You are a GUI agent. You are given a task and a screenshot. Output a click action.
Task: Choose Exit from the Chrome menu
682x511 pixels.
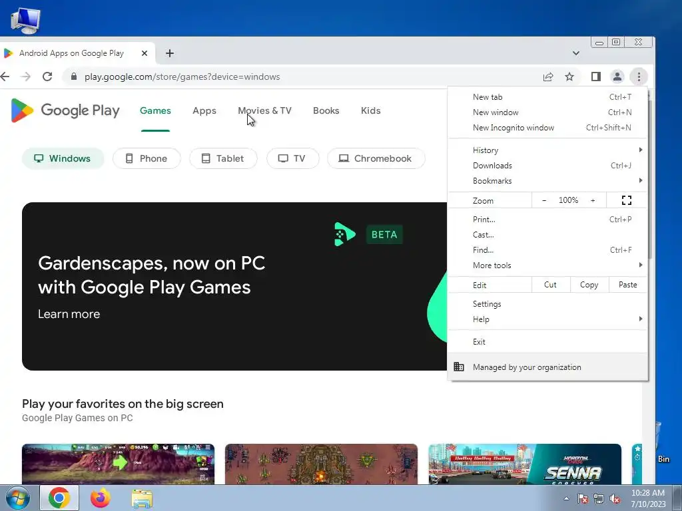548,342
